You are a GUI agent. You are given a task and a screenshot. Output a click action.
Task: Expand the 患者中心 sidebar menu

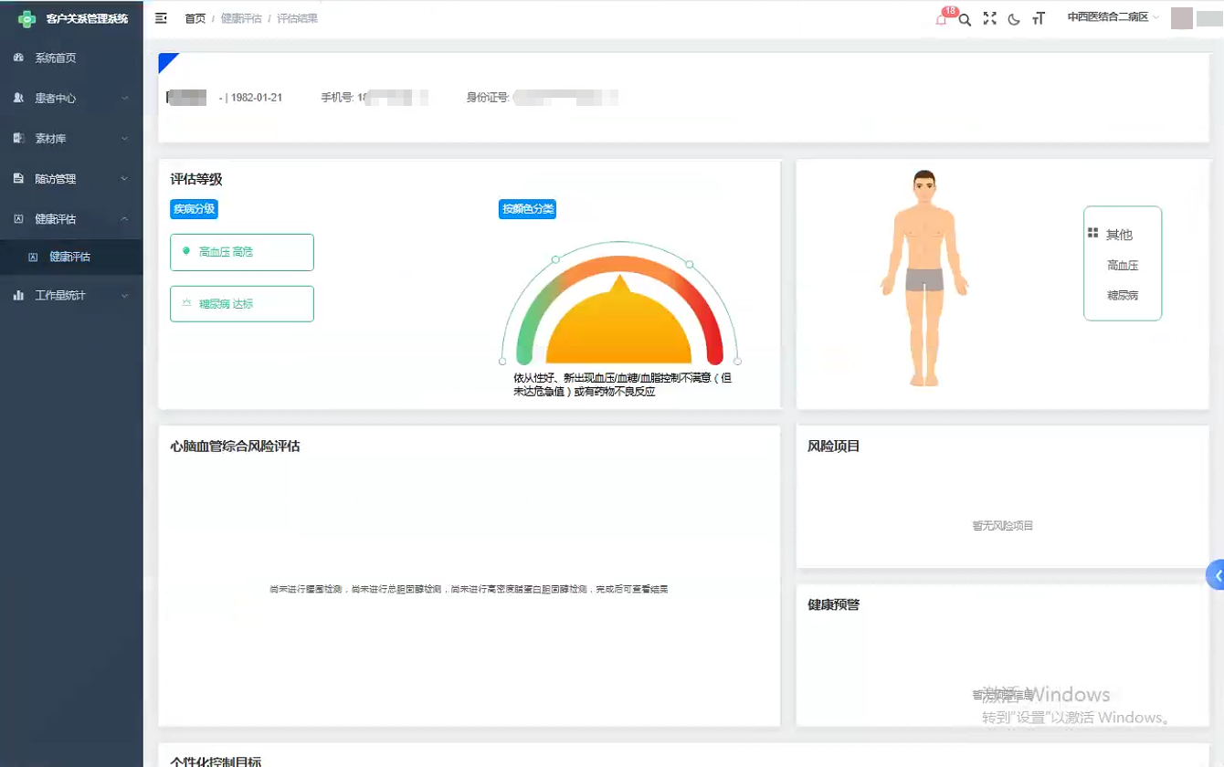click(x=71, y=99)
